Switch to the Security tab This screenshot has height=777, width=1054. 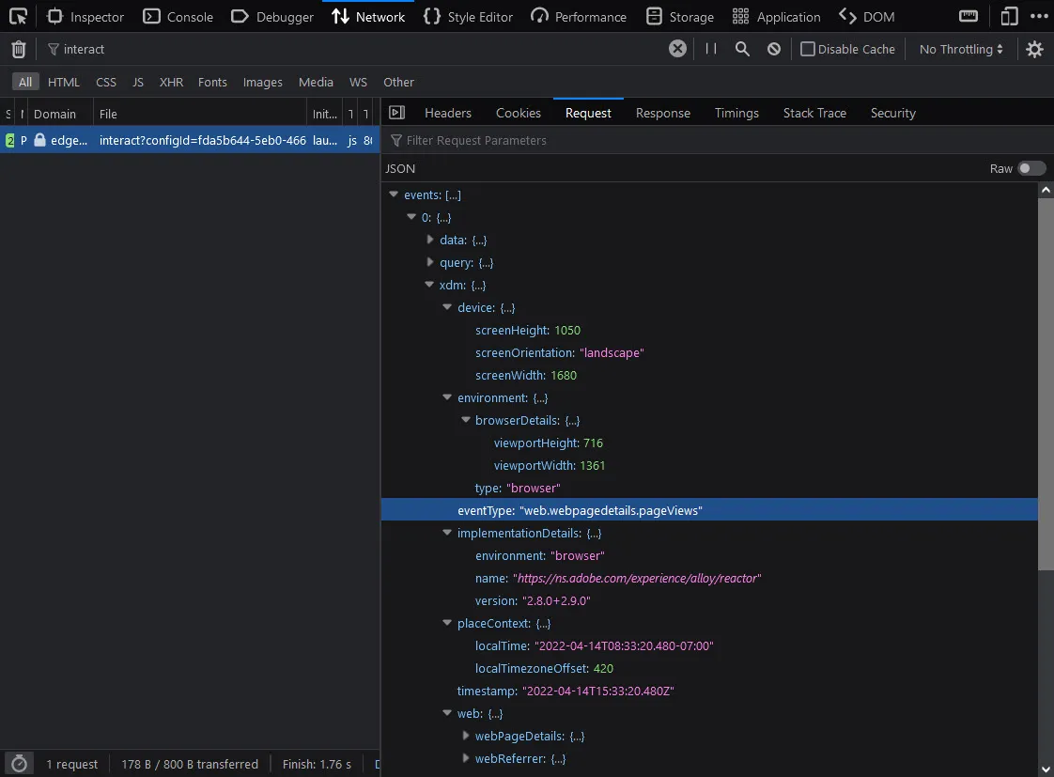893,113
